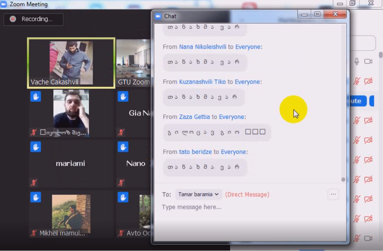Screen dimensions: 383x251
Task: Click the chat message scrollbar thumb
Action: 343,179
